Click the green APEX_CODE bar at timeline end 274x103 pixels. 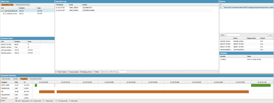pos(261,85)
